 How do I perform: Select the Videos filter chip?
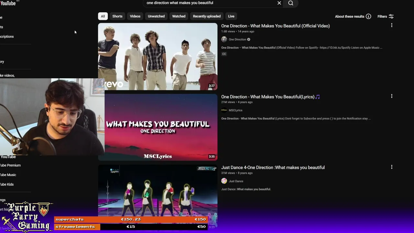click(x=135, y=16)
